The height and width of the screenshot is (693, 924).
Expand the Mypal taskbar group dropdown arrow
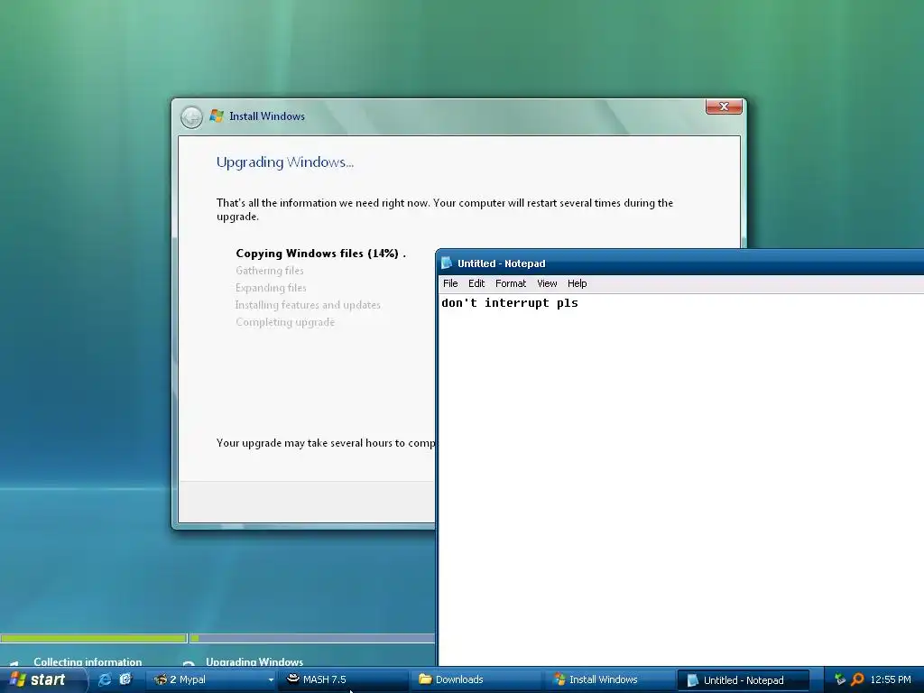271,680
